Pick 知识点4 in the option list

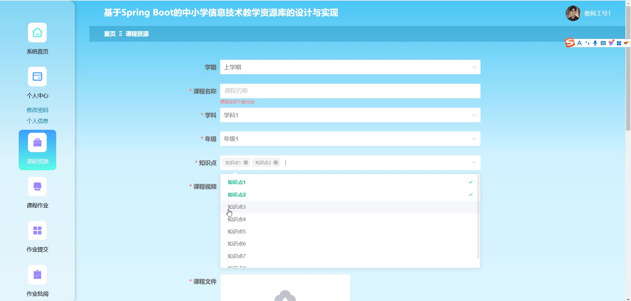[350, 219]
